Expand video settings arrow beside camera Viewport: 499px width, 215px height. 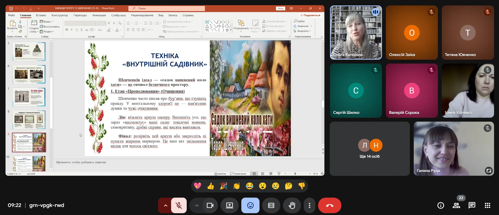(197, 205)
